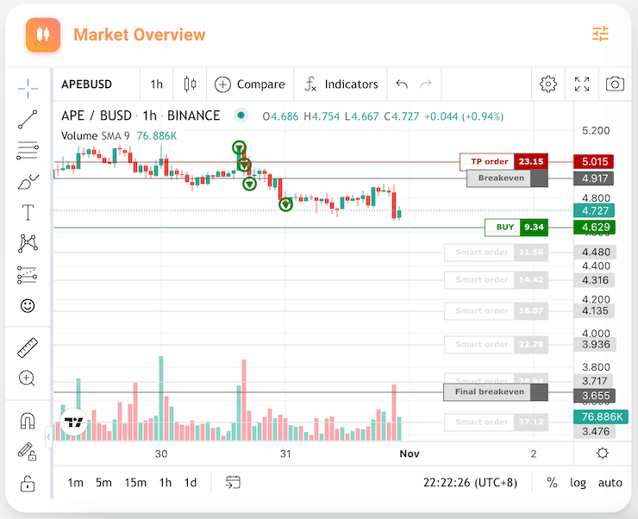
Task: Toggle lock all drawing tools
Action: (x=28, y=483)
